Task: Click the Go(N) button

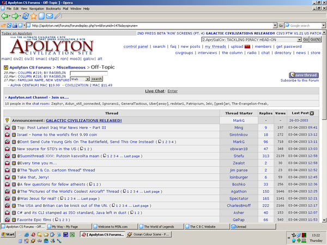Action: tap(316, 40)
